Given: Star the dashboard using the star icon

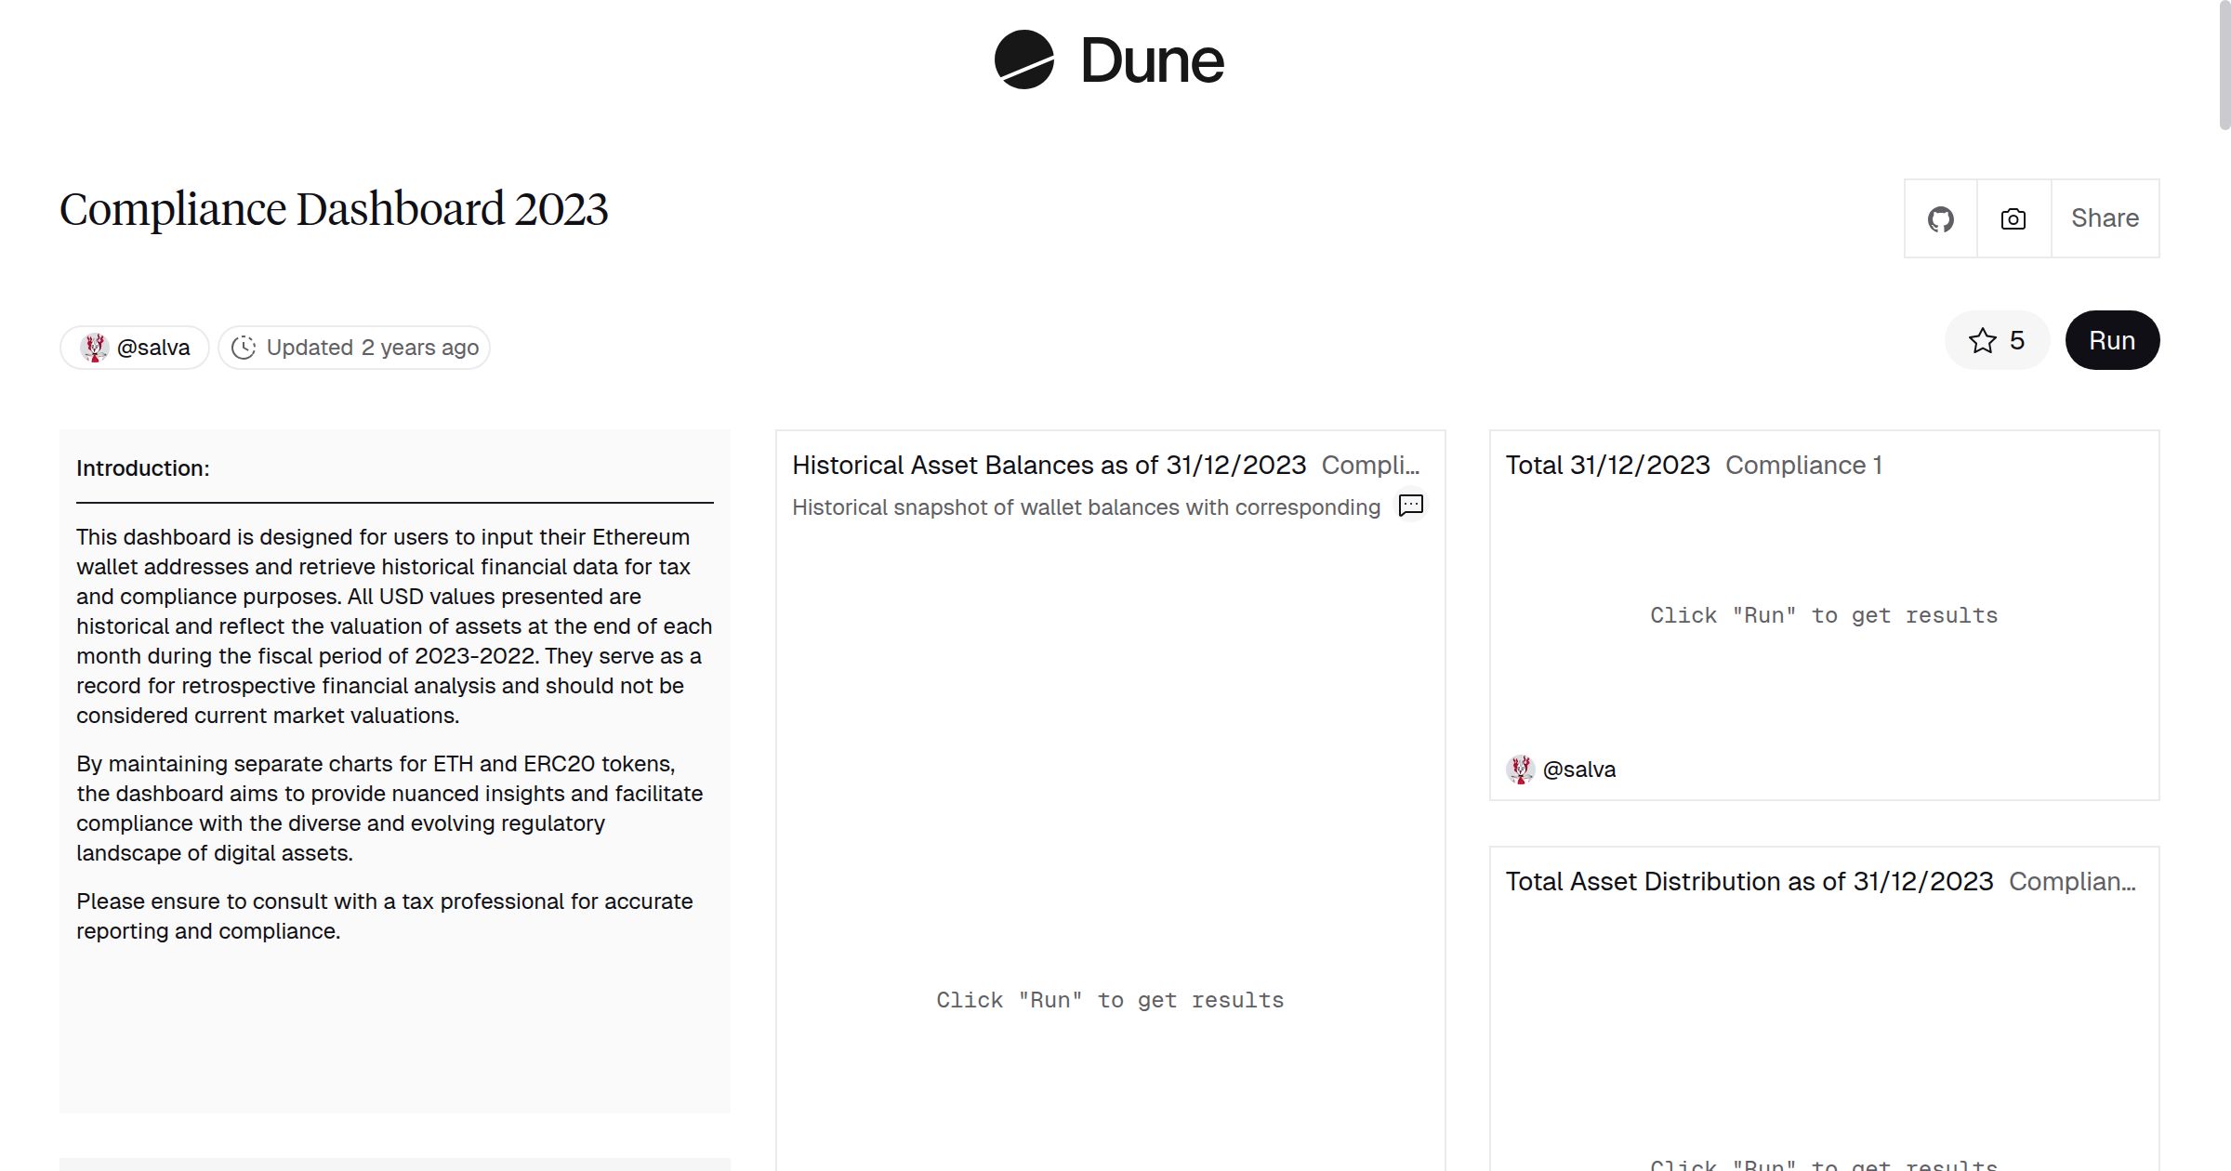Looking at the screenshot, I should pyautogui.click(x=1983, y=340).
